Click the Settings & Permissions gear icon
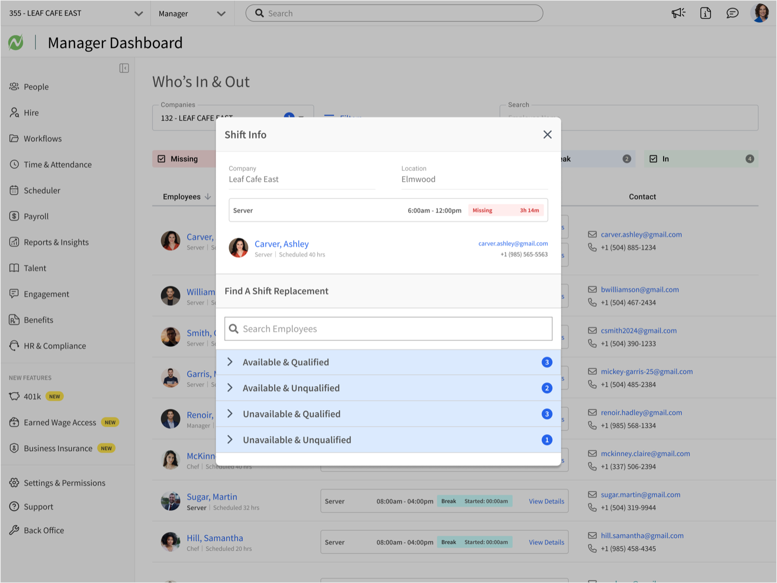This screenshot has width=777, height=583. 14,483
